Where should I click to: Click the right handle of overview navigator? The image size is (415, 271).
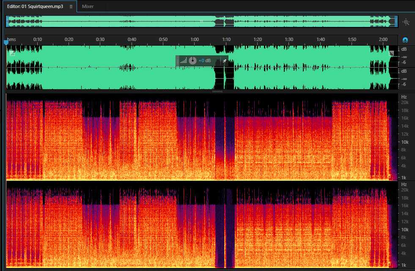(396, 22)
